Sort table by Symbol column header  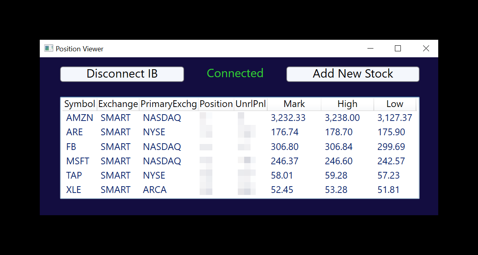(80, 104)
